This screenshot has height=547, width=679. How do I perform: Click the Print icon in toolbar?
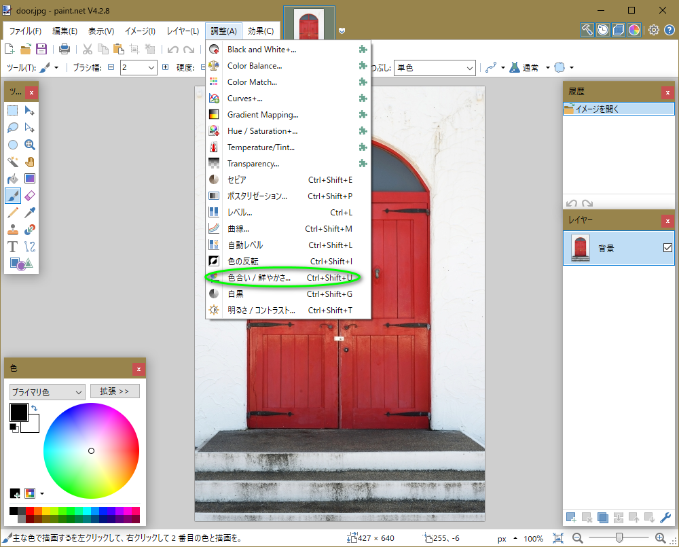coord(65,49)
